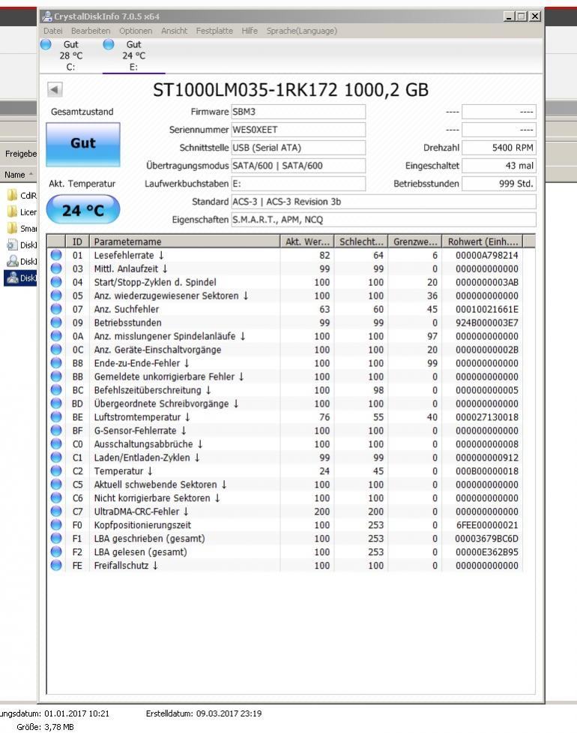This screenshot has height=733, width=577.
Task: Click the status icon of Lesefehlerrate row
Action: 56,255
